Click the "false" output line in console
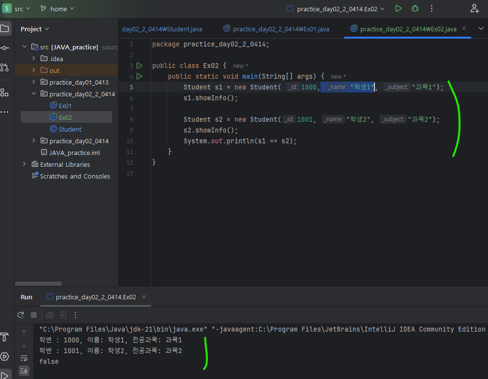This screenshot has width=488, height=379. [49, 361]
